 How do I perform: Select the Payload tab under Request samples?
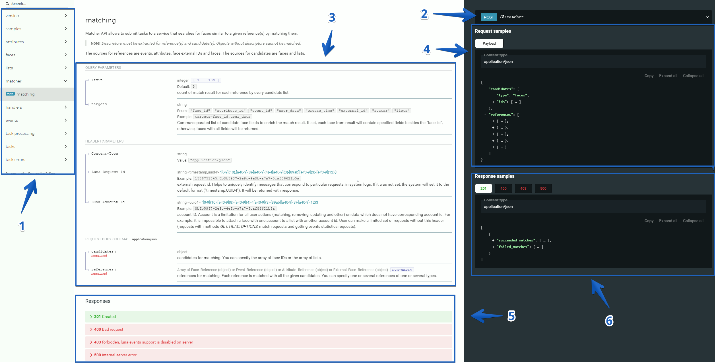pos(489,43)
